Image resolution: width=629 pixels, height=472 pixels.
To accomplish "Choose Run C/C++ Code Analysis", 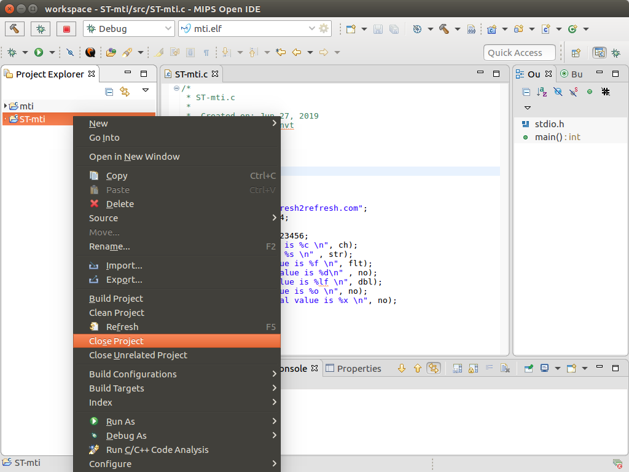I will point(177,450).
